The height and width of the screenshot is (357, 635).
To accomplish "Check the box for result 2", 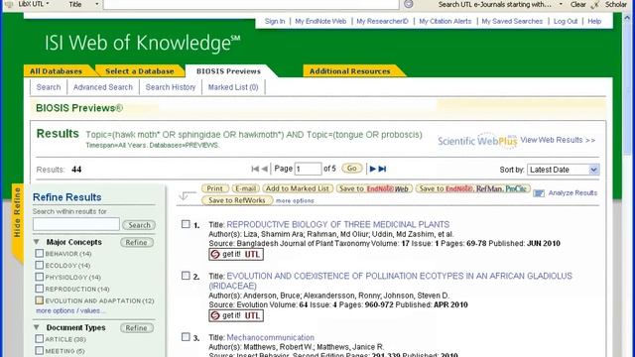I will pos(186,276).
